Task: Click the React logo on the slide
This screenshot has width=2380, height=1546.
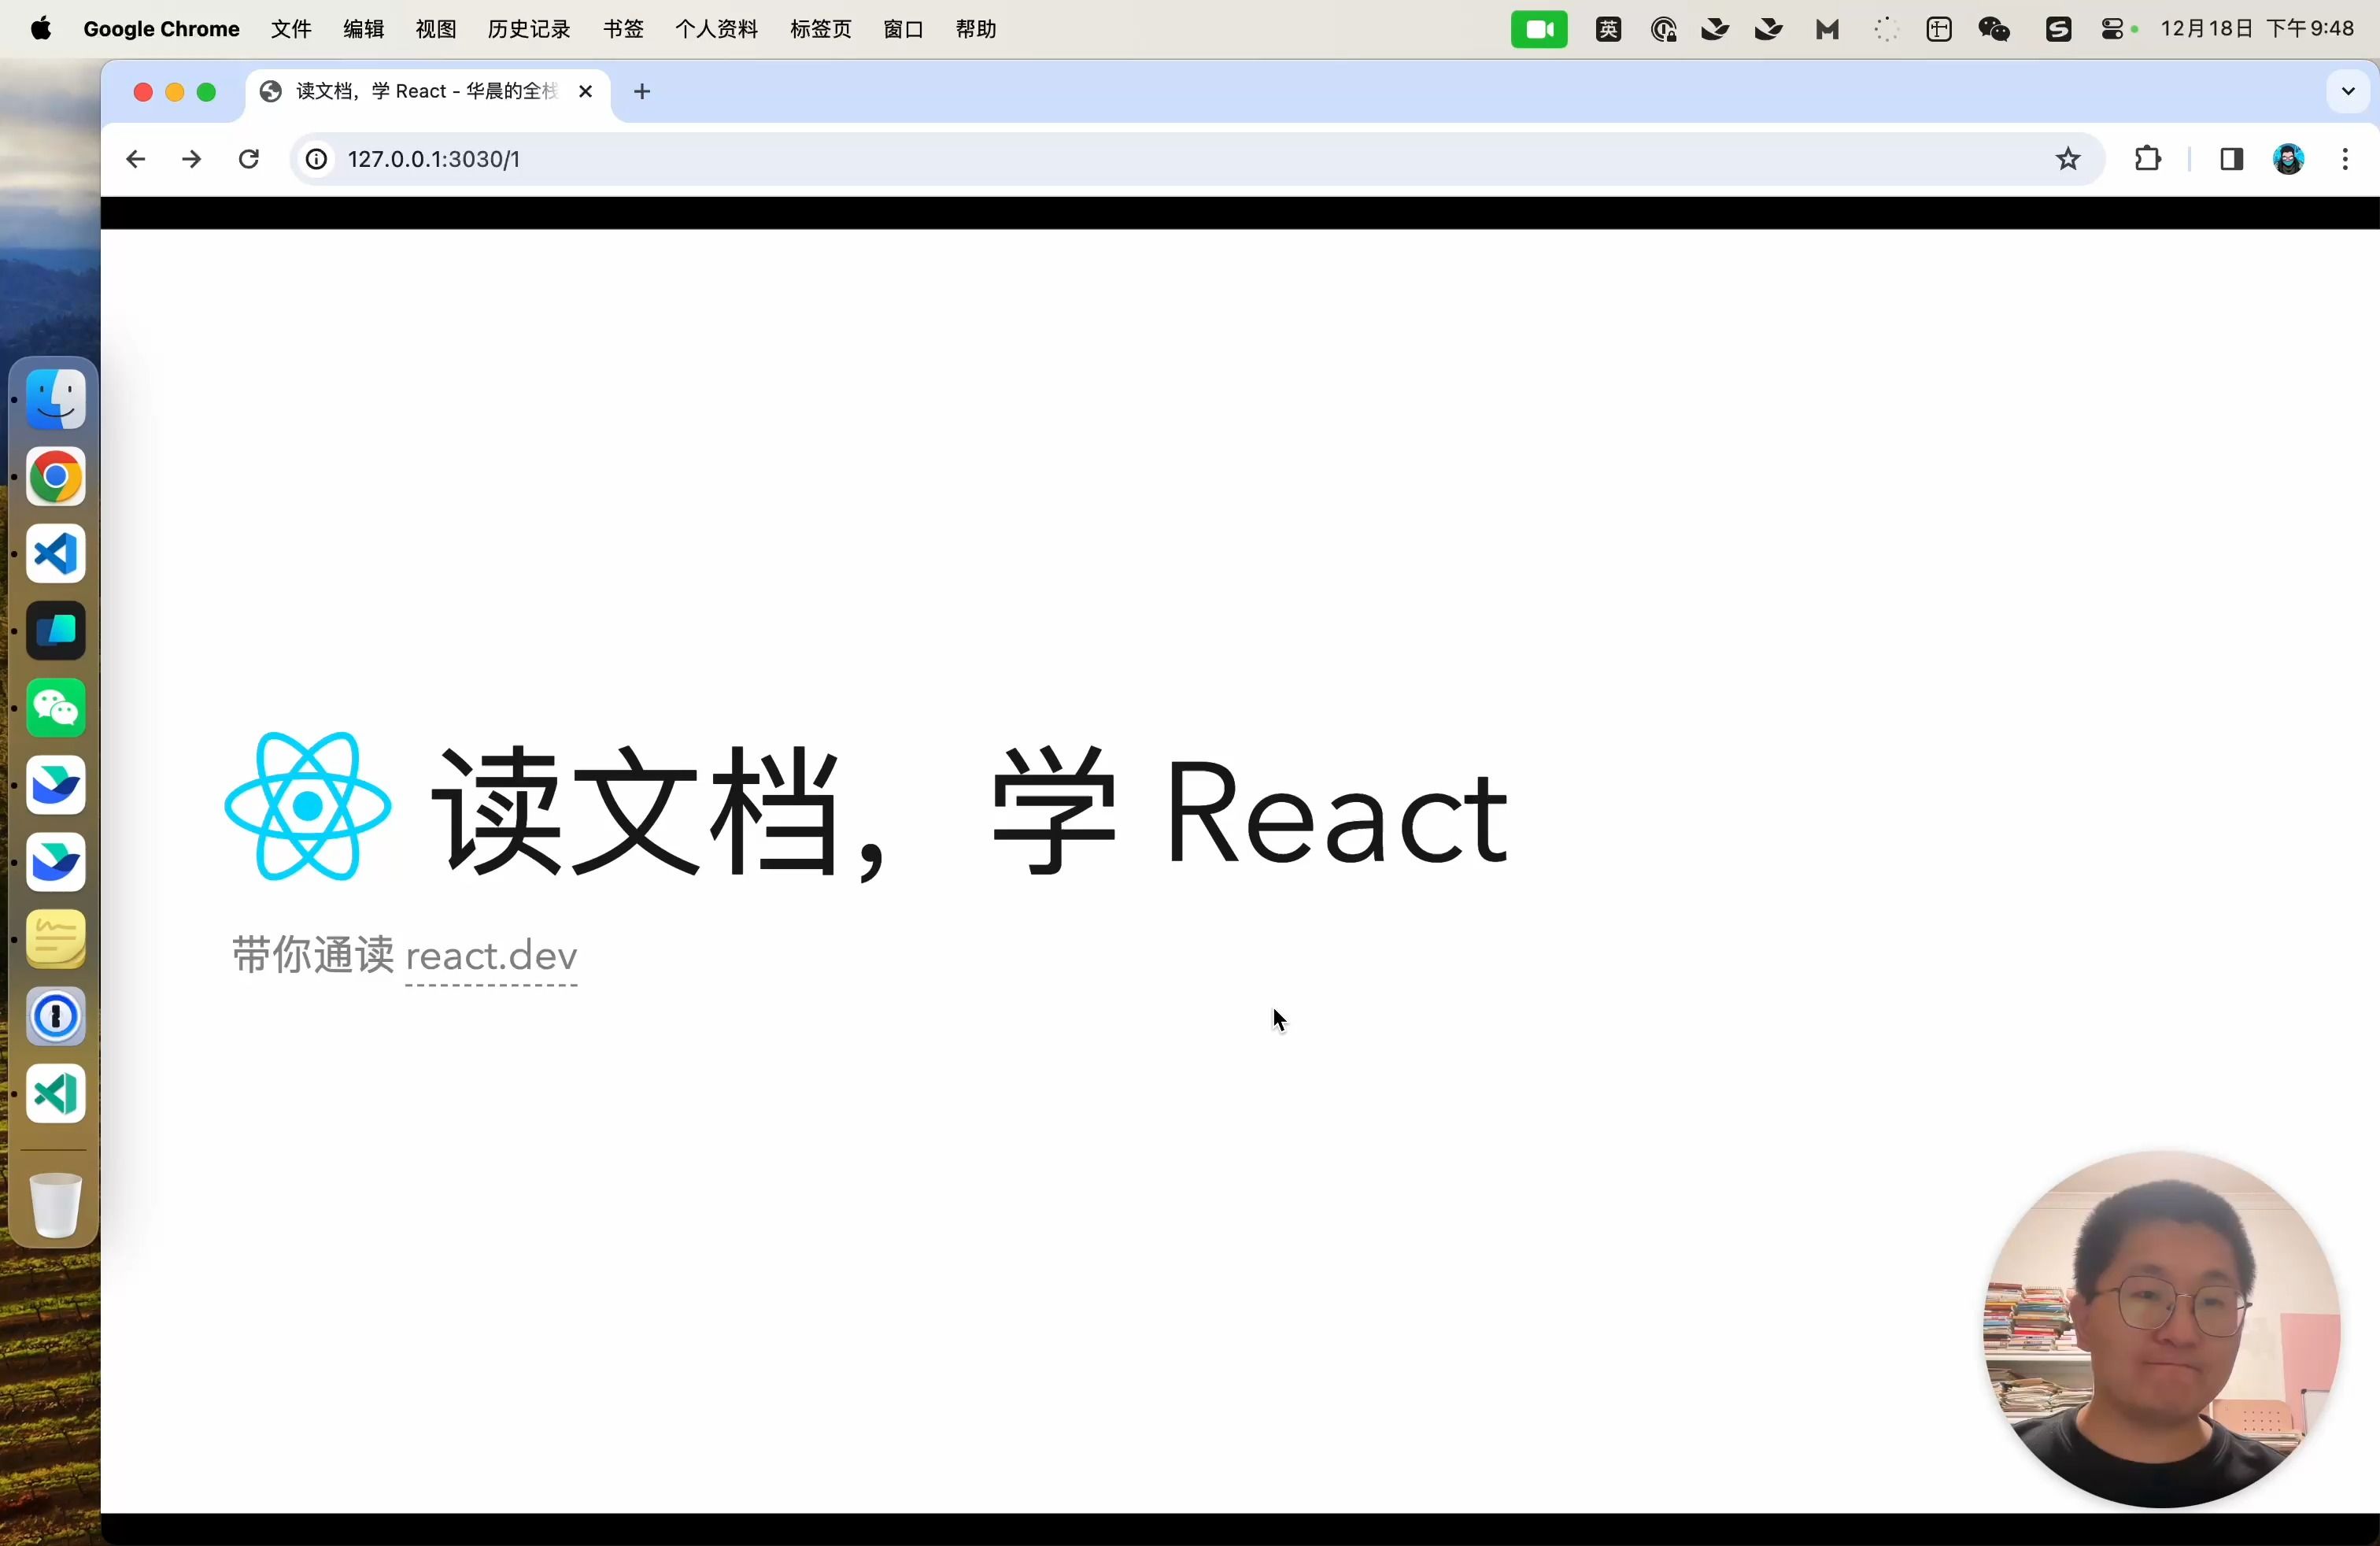Action: pyautogui.click(x=308, y=806)
